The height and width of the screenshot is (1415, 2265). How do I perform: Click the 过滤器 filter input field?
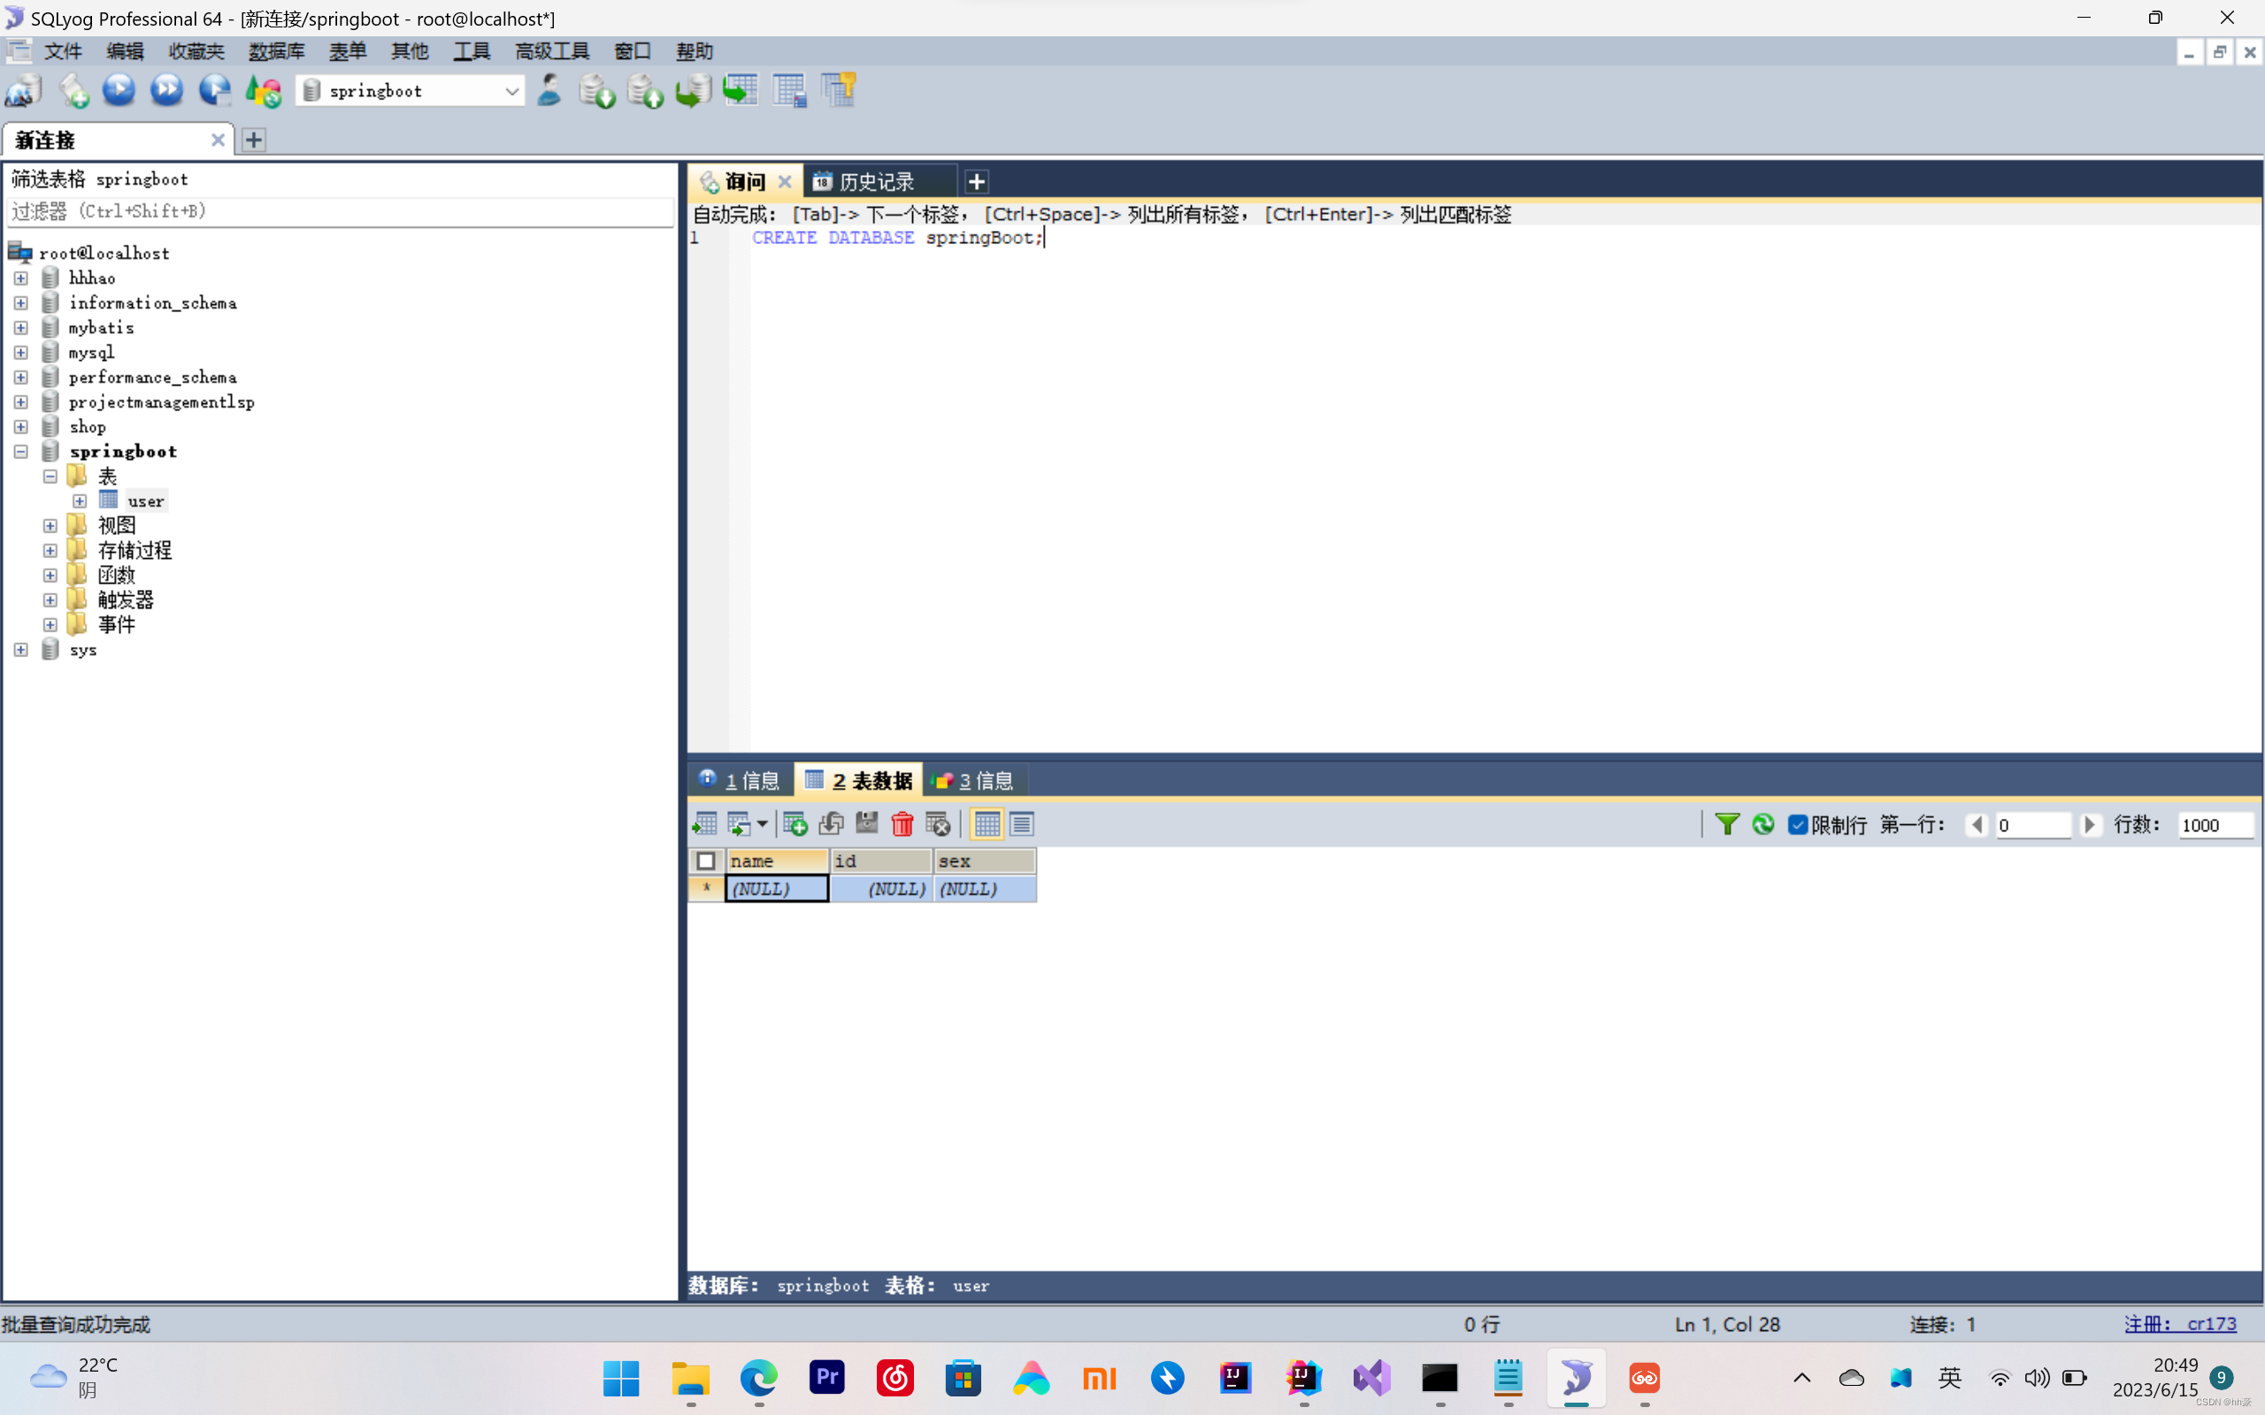coord(339,211)
